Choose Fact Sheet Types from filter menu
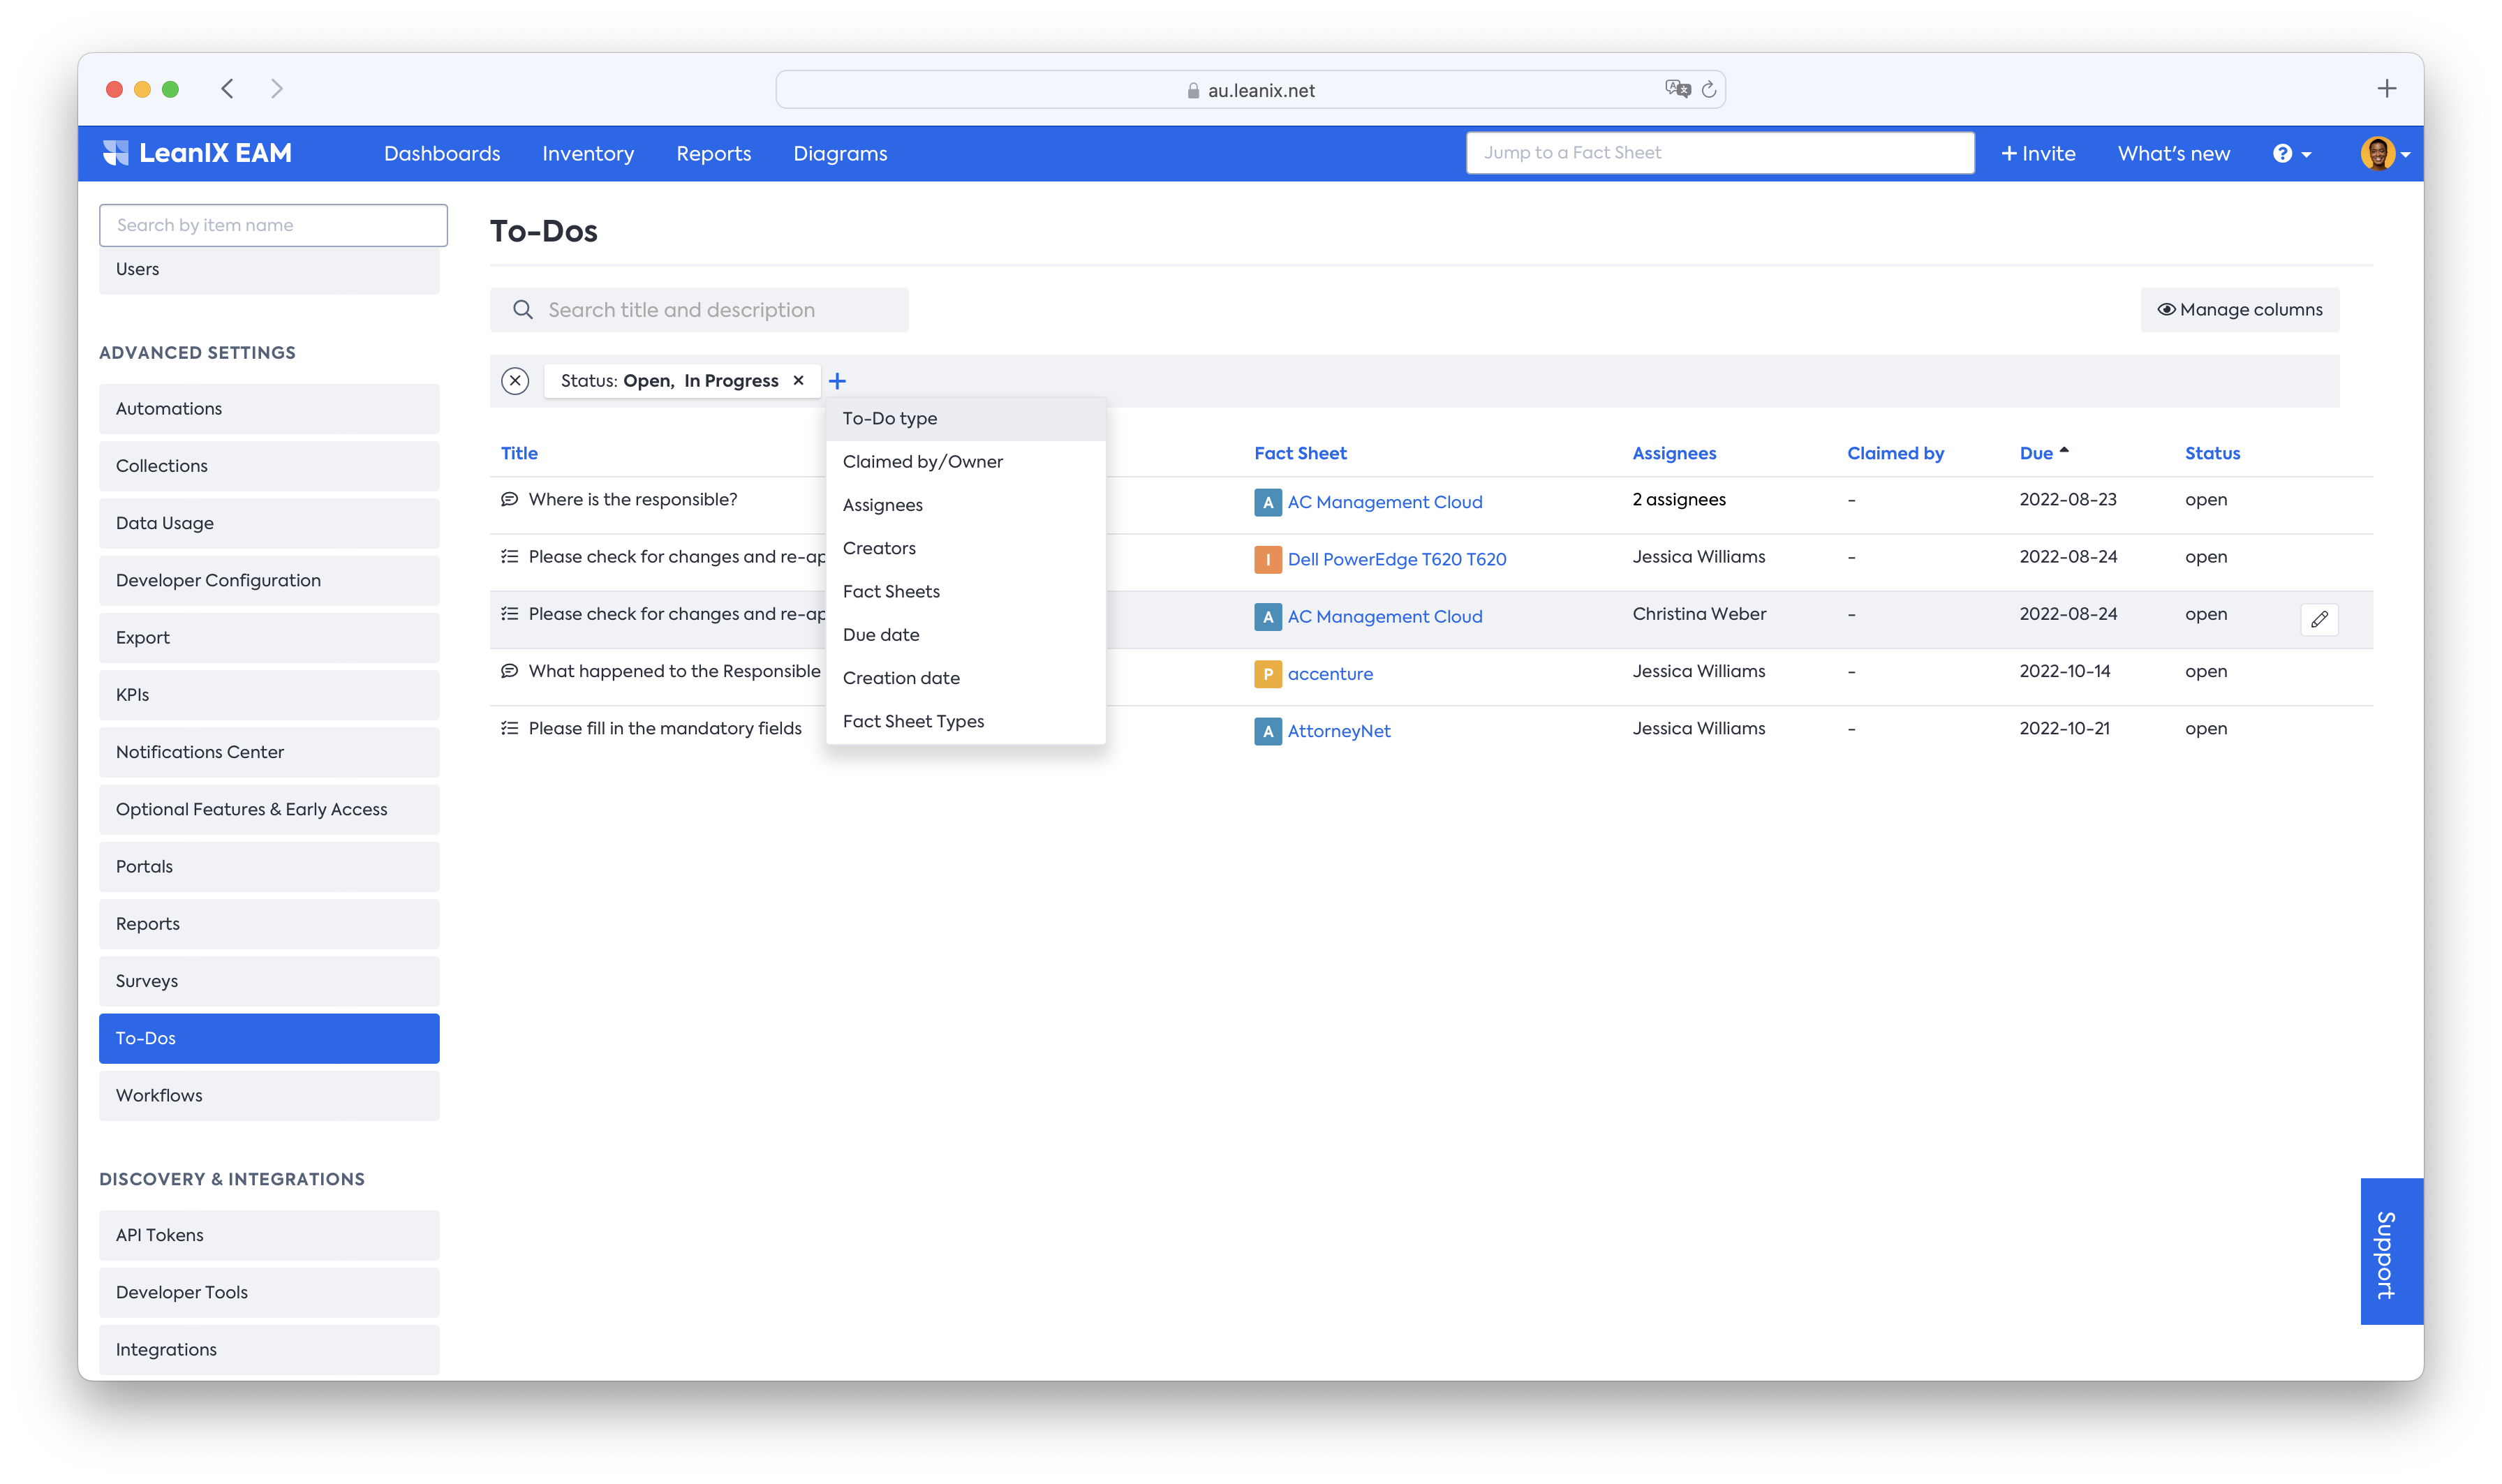 click(x=913, y=721)
